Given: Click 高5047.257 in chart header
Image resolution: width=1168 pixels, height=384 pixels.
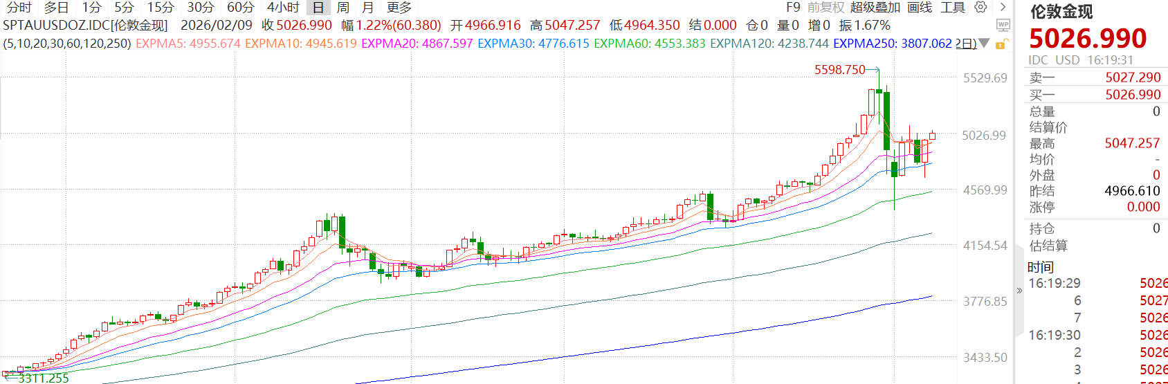Looking at the screenshot, I should (x=565, y=26).
